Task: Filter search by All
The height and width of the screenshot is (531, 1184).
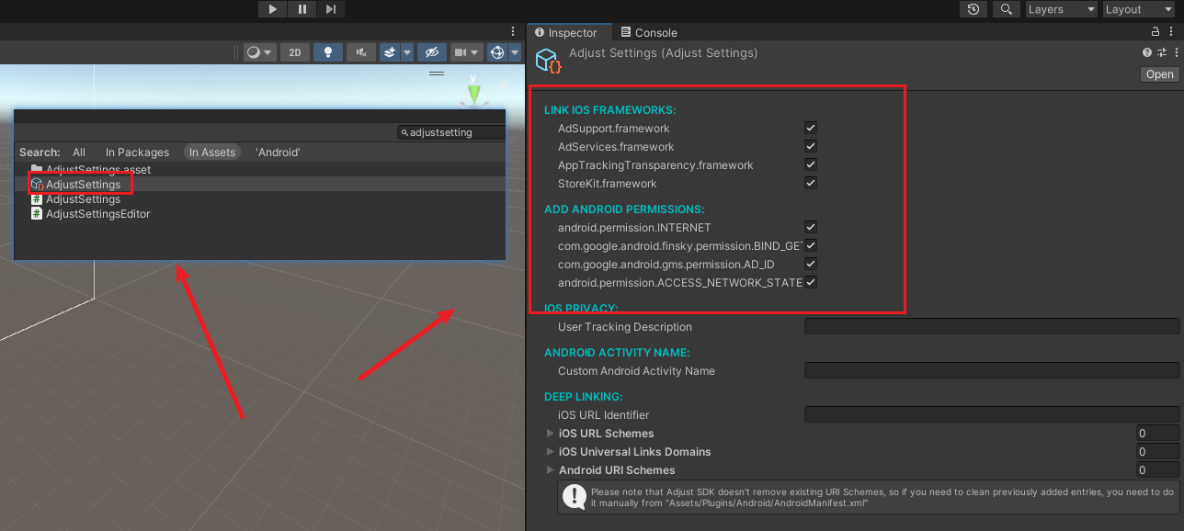Action: 79,153
